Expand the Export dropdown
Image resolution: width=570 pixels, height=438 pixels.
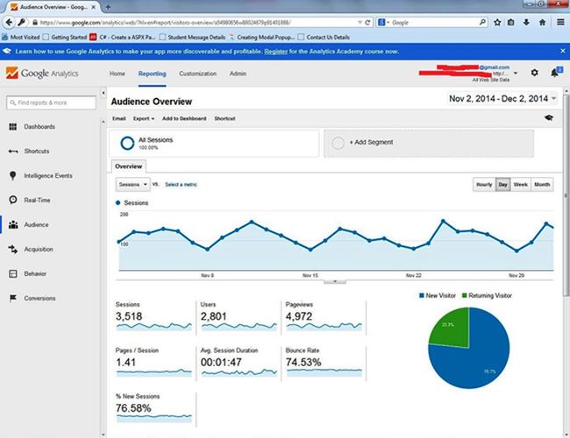click(x=144, y=118)
